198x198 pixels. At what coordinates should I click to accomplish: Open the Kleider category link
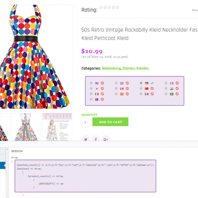tap(142, 68)
